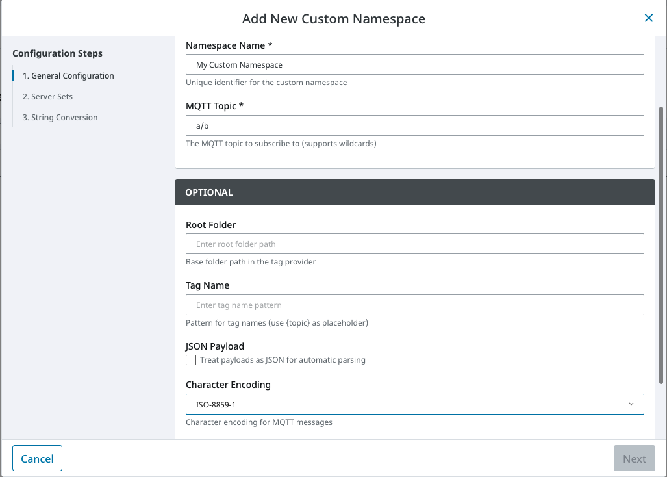Click the Next button

(634, 459)
